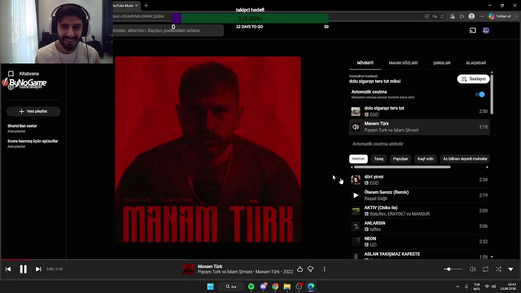
Task: Select the Tanış filter chip
Action: 379,159
